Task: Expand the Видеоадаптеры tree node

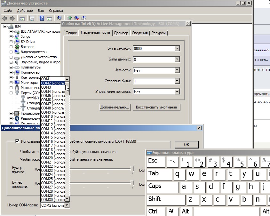Action: click(x=11, y=52)
